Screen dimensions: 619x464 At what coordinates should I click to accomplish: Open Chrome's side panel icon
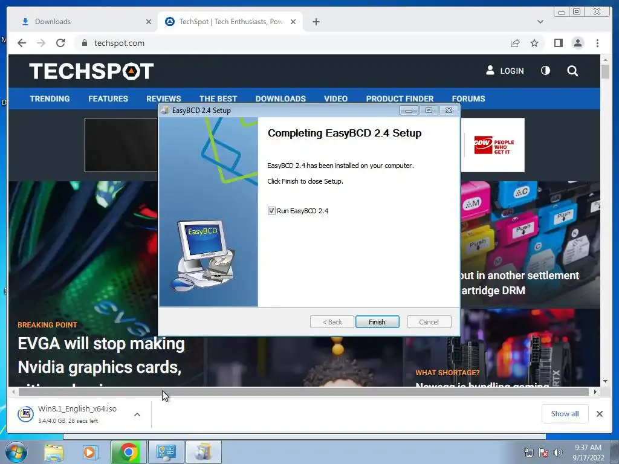(558, 43)
